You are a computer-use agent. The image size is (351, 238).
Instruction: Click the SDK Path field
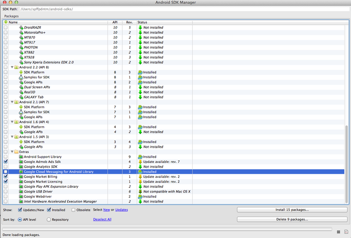(x=185, y=9)
